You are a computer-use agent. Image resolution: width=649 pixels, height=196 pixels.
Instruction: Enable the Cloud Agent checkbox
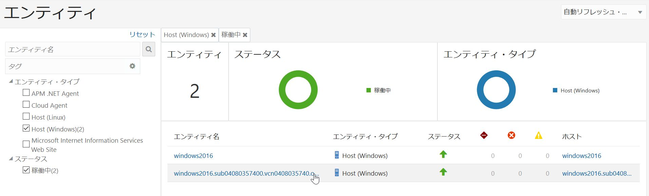click(26, 104)
